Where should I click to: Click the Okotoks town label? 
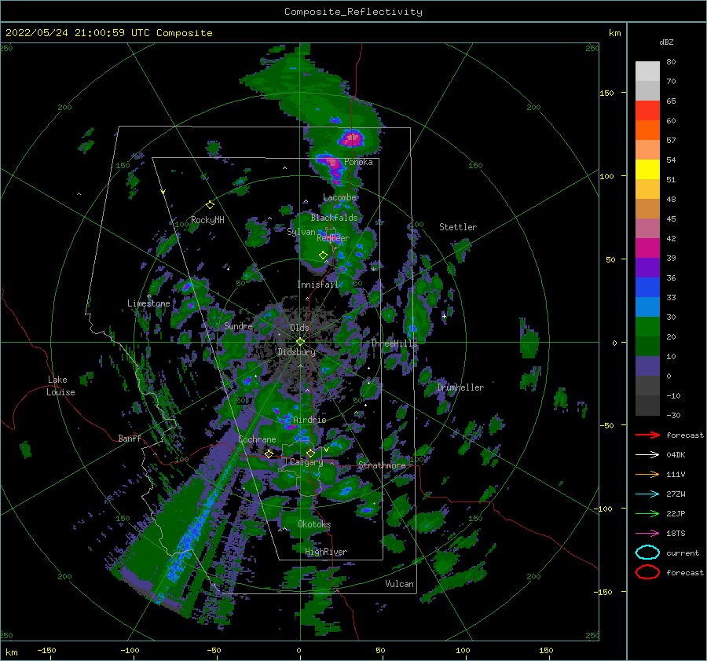pos(314,524)
